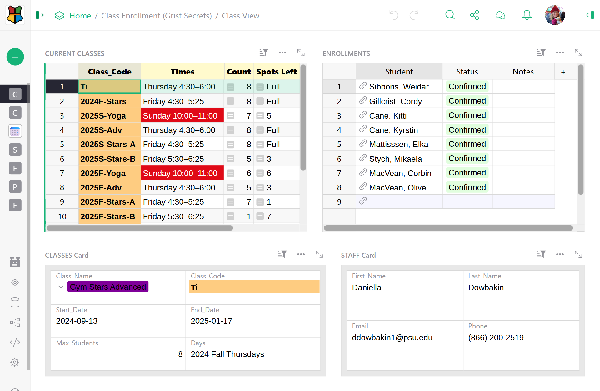Open CURRENT CLASSES widget options menu

click(282, 53)
